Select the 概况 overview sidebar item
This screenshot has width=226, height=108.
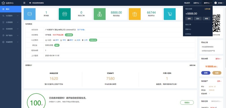[11, 9]
